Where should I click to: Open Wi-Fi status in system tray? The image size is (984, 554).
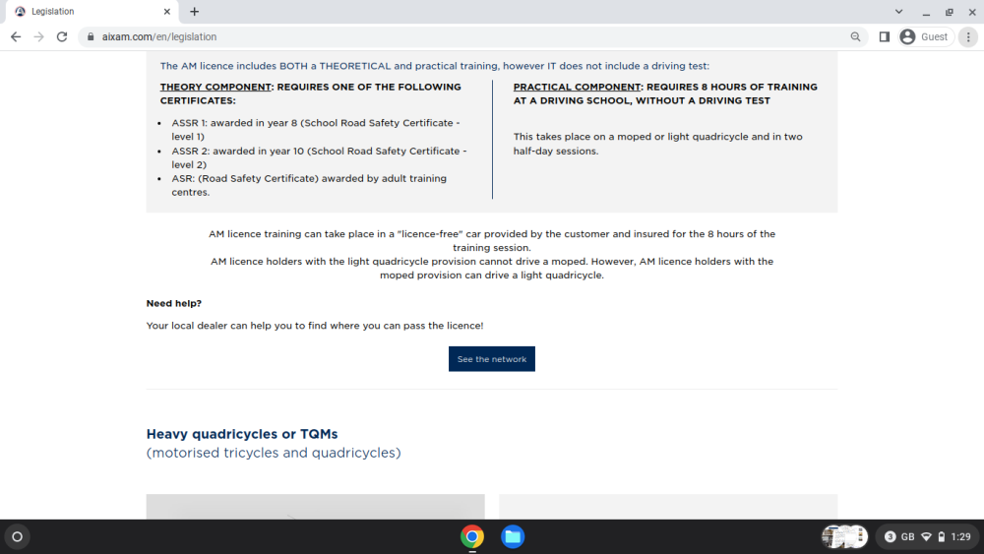926,536
